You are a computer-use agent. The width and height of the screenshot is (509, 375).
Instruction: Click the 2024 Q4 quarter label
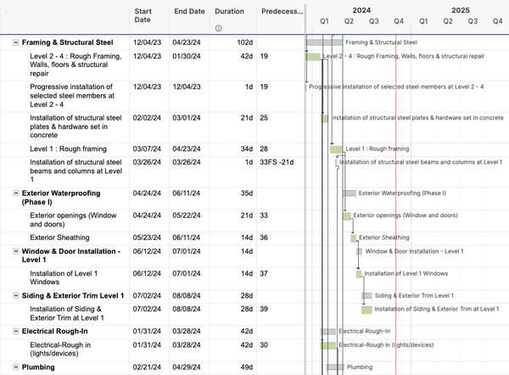(399, 21)
